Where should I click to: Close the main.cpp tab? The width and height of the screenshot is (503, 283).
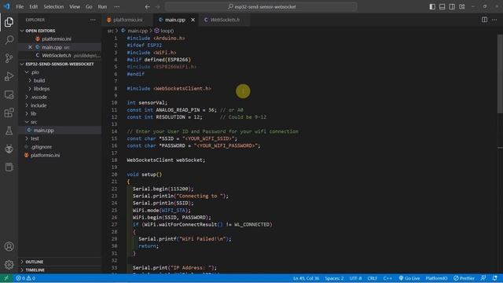[193, 20]
